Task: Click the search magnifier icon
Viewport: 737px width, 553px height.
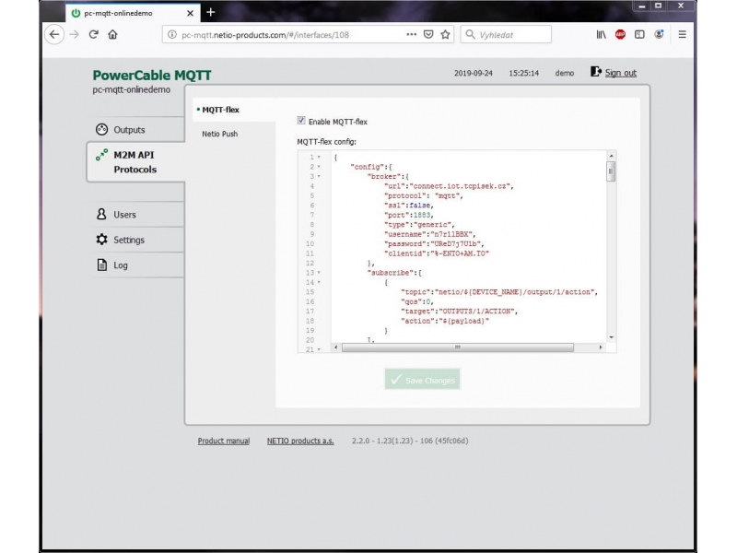Action: 470,34
